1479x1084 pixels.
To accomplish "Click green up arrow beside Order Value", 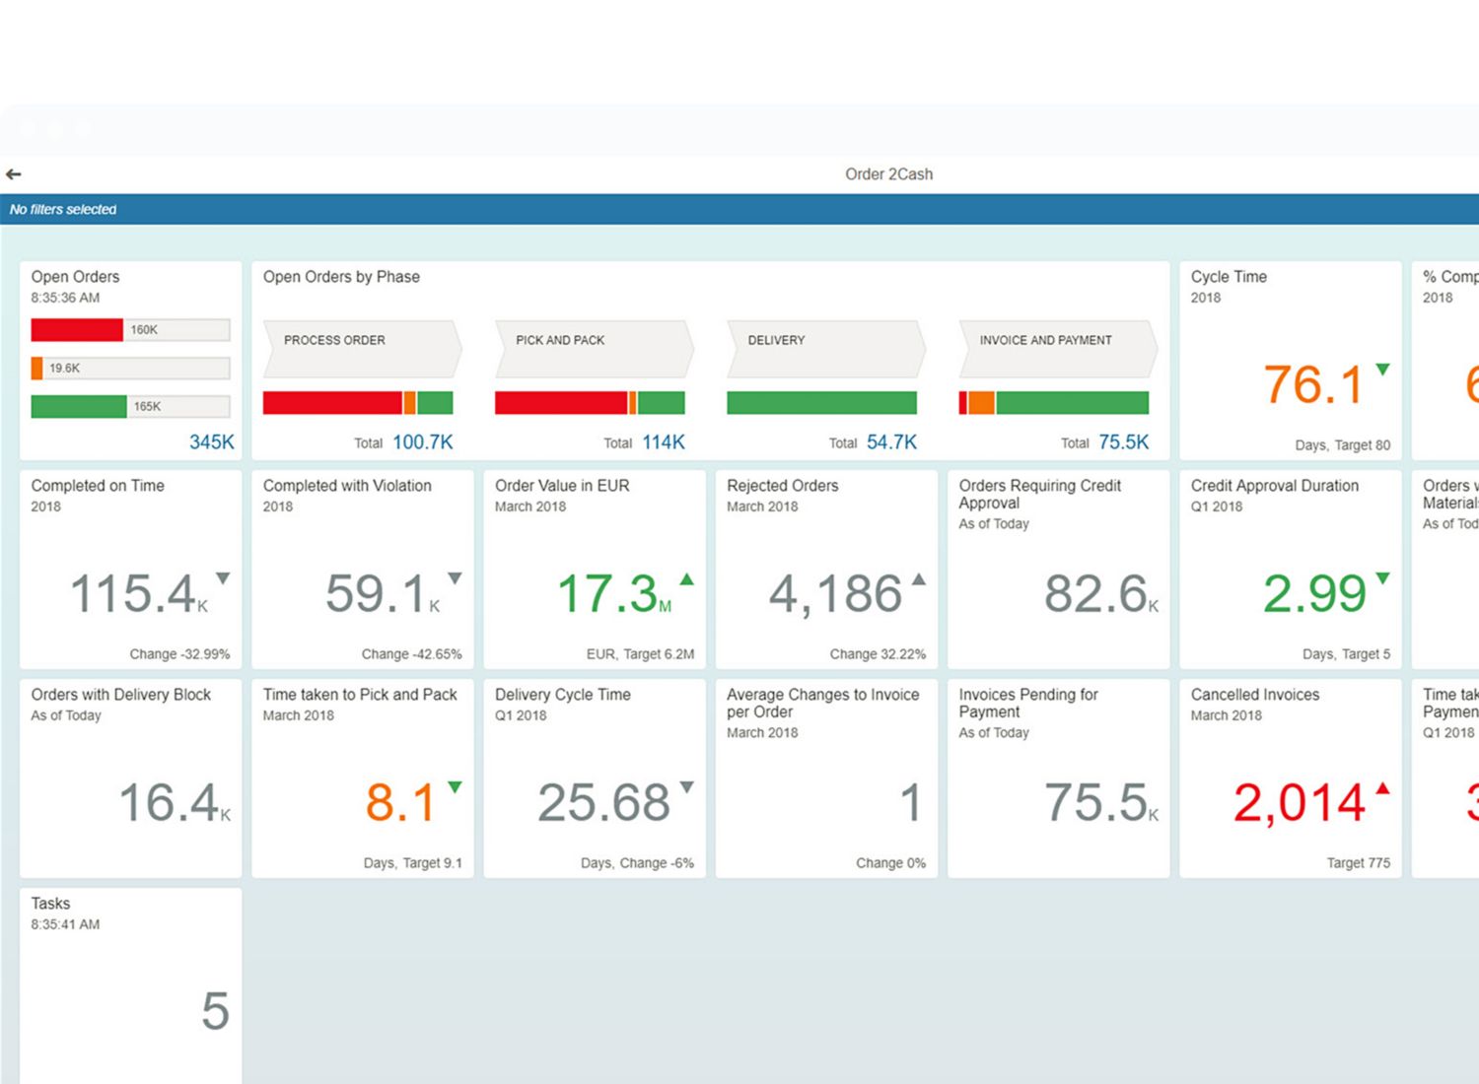I will [x=686, y=579].
